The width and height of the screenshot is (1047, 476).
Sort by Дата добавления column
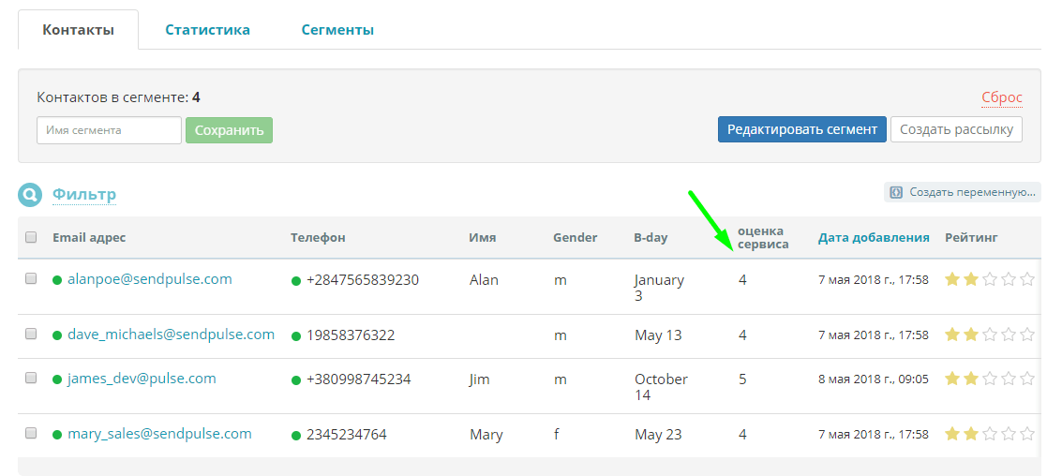[x=874, y=237]
